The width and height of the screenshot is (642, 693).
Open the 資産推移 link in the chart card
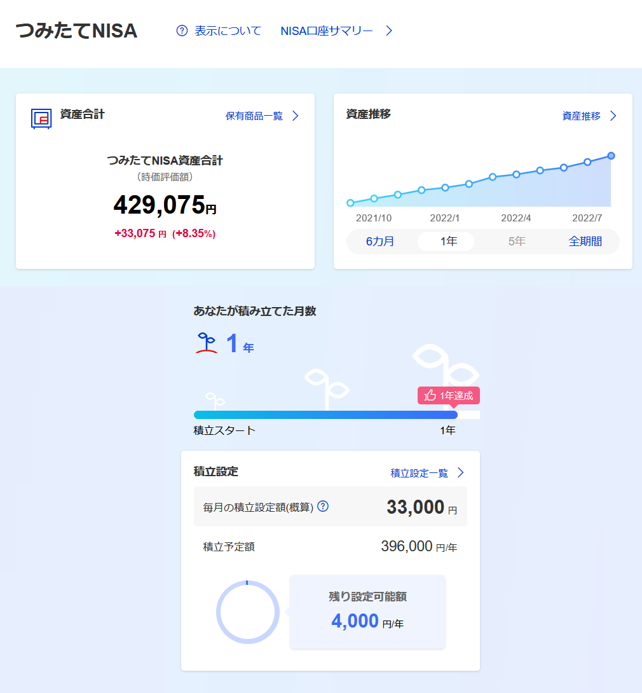point(581,116)
